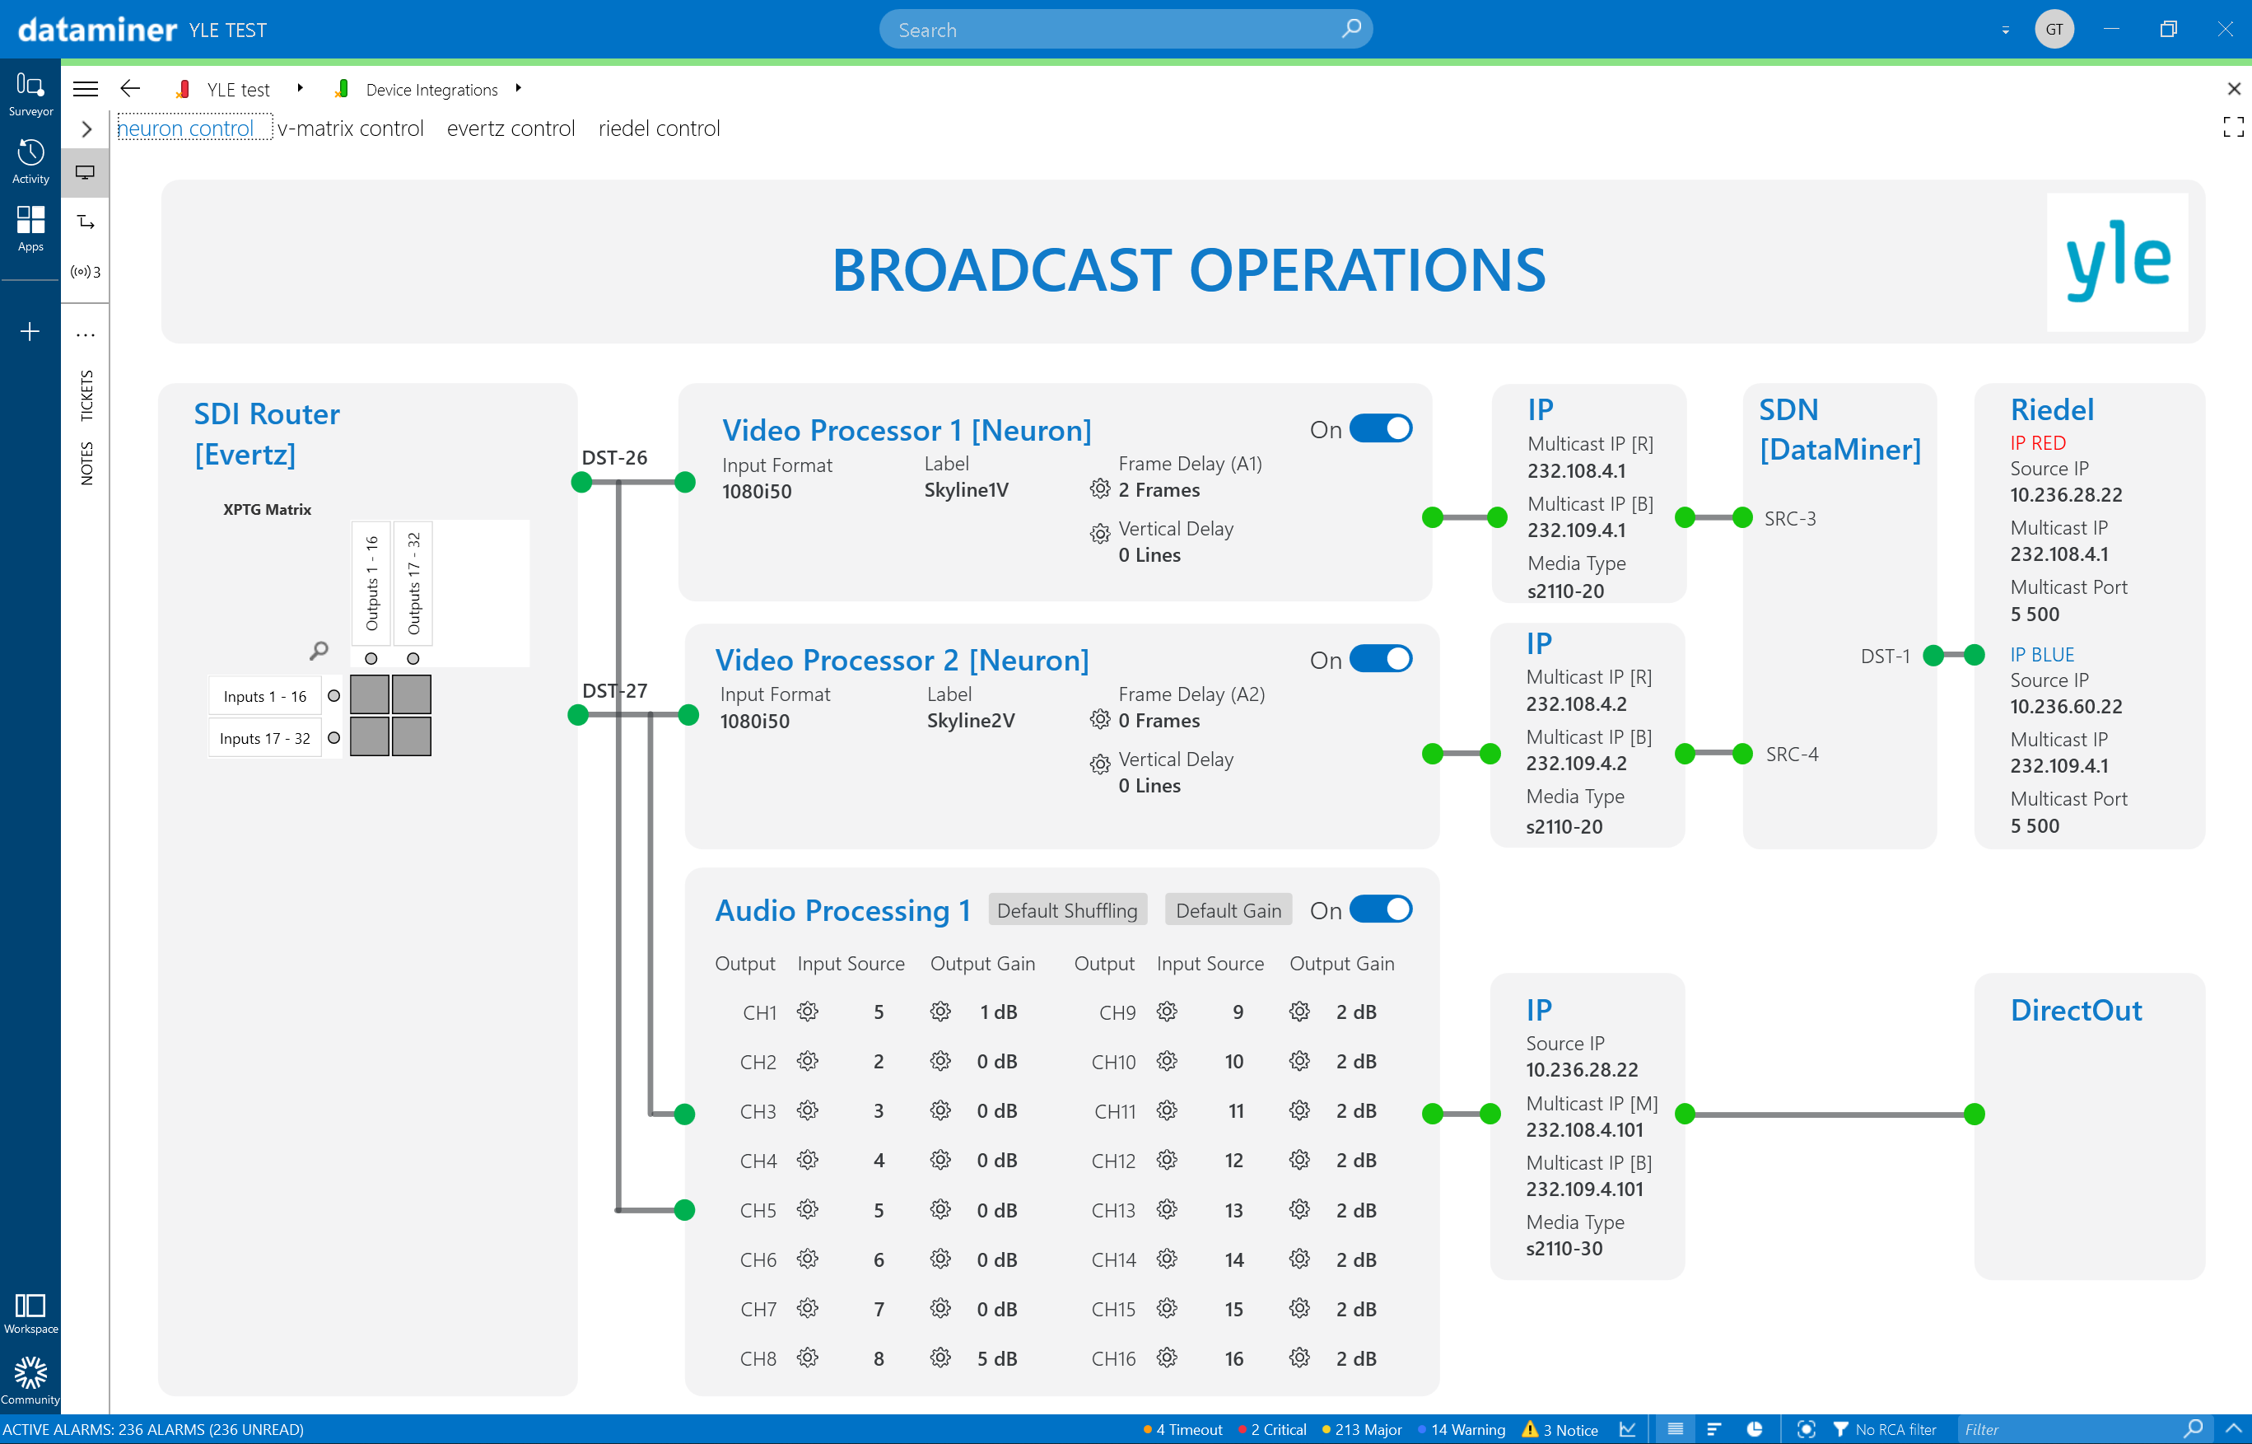Open Vertical Delay gear in Video Processor 1
Screen dimensions: 2252x1444
coord(1100,534)
